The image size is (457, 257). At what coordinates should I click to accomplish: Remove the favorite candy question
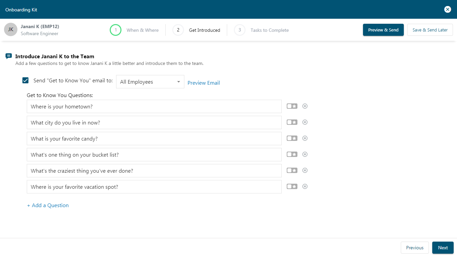click(x=305, y=138)
